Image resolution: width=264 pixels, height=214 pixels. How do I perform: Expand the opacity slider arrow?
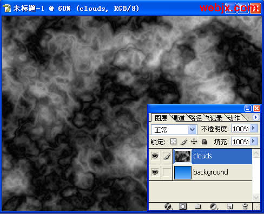click(x=254, y=128)
